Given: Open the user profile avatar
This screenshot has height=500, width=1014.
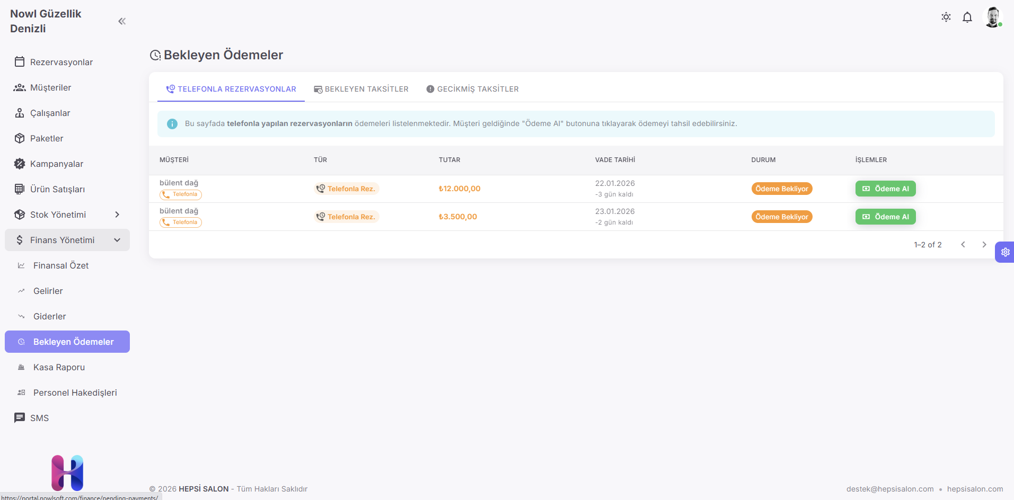Looking at the screenshot, I should pos(992,17).
